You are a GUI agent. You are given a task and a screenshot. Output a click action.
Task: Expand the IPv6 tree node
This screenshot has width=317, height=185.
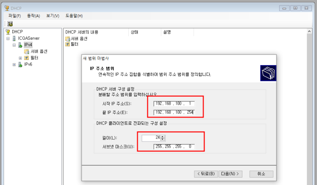[14, 64]
